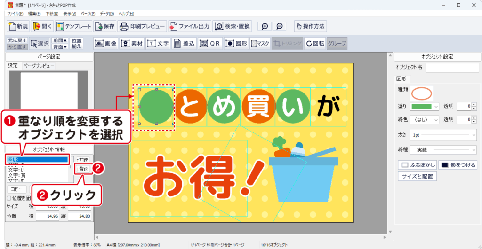Click the 新規 (New) toolbar icon

click(18, 26)
